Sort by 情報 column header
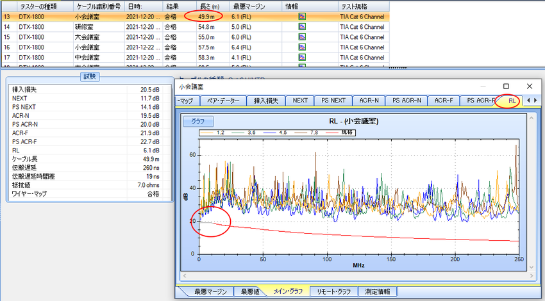 point(310,6)
